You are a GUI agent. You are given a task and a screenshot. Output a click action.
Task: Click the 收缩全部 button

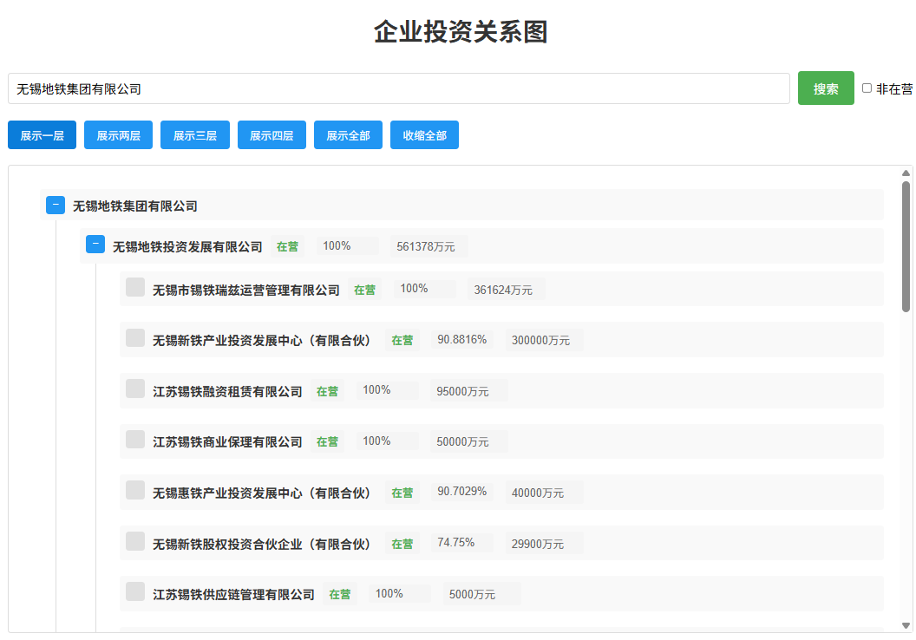pyautogui.click(x=425, y=135)
